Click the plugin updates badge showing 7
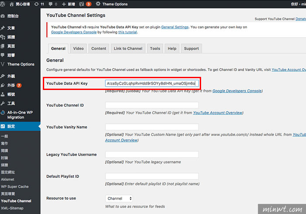 point(19,85)
